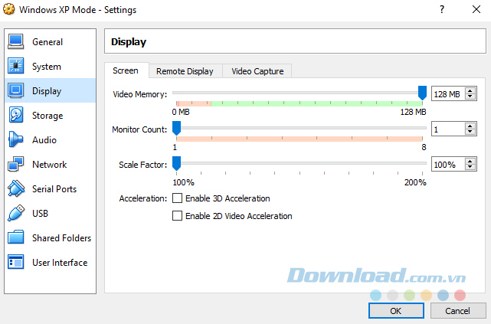
Task: Click the Monitor Count slider handle
Action: point(177,129)
